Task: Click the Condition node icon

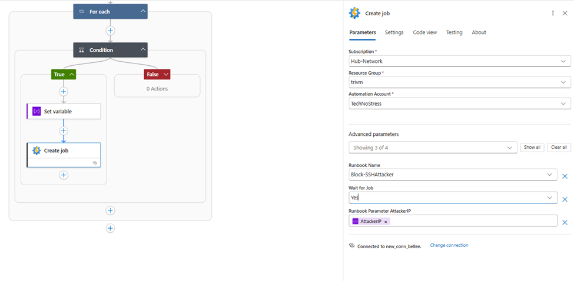Action: click(x=82, y=50)
